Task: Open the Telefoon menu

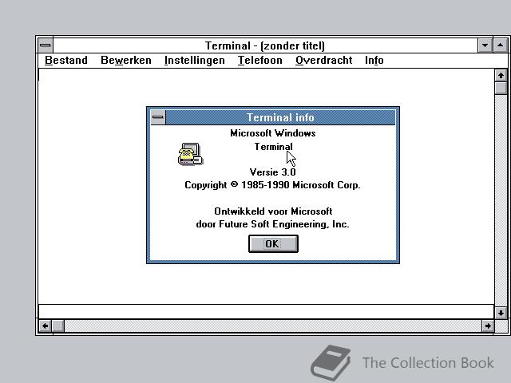Action: click(259, 61)
